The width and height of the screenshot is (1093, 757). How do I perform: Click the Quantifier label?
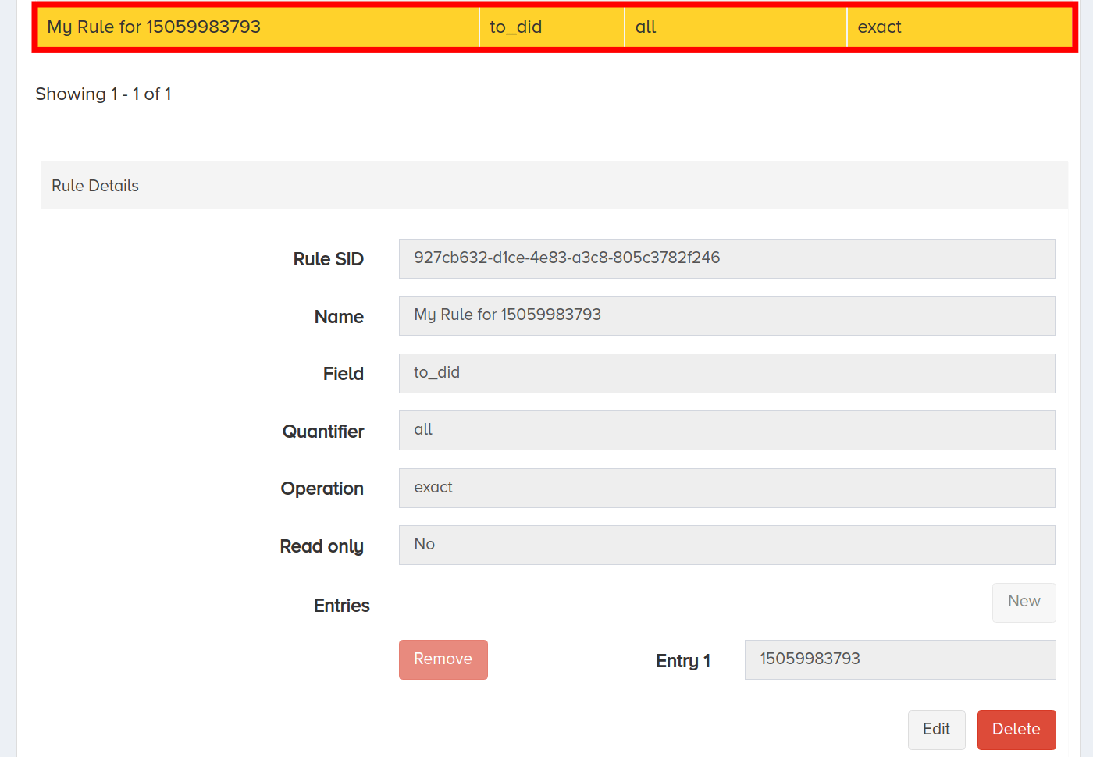pos(323,432)
